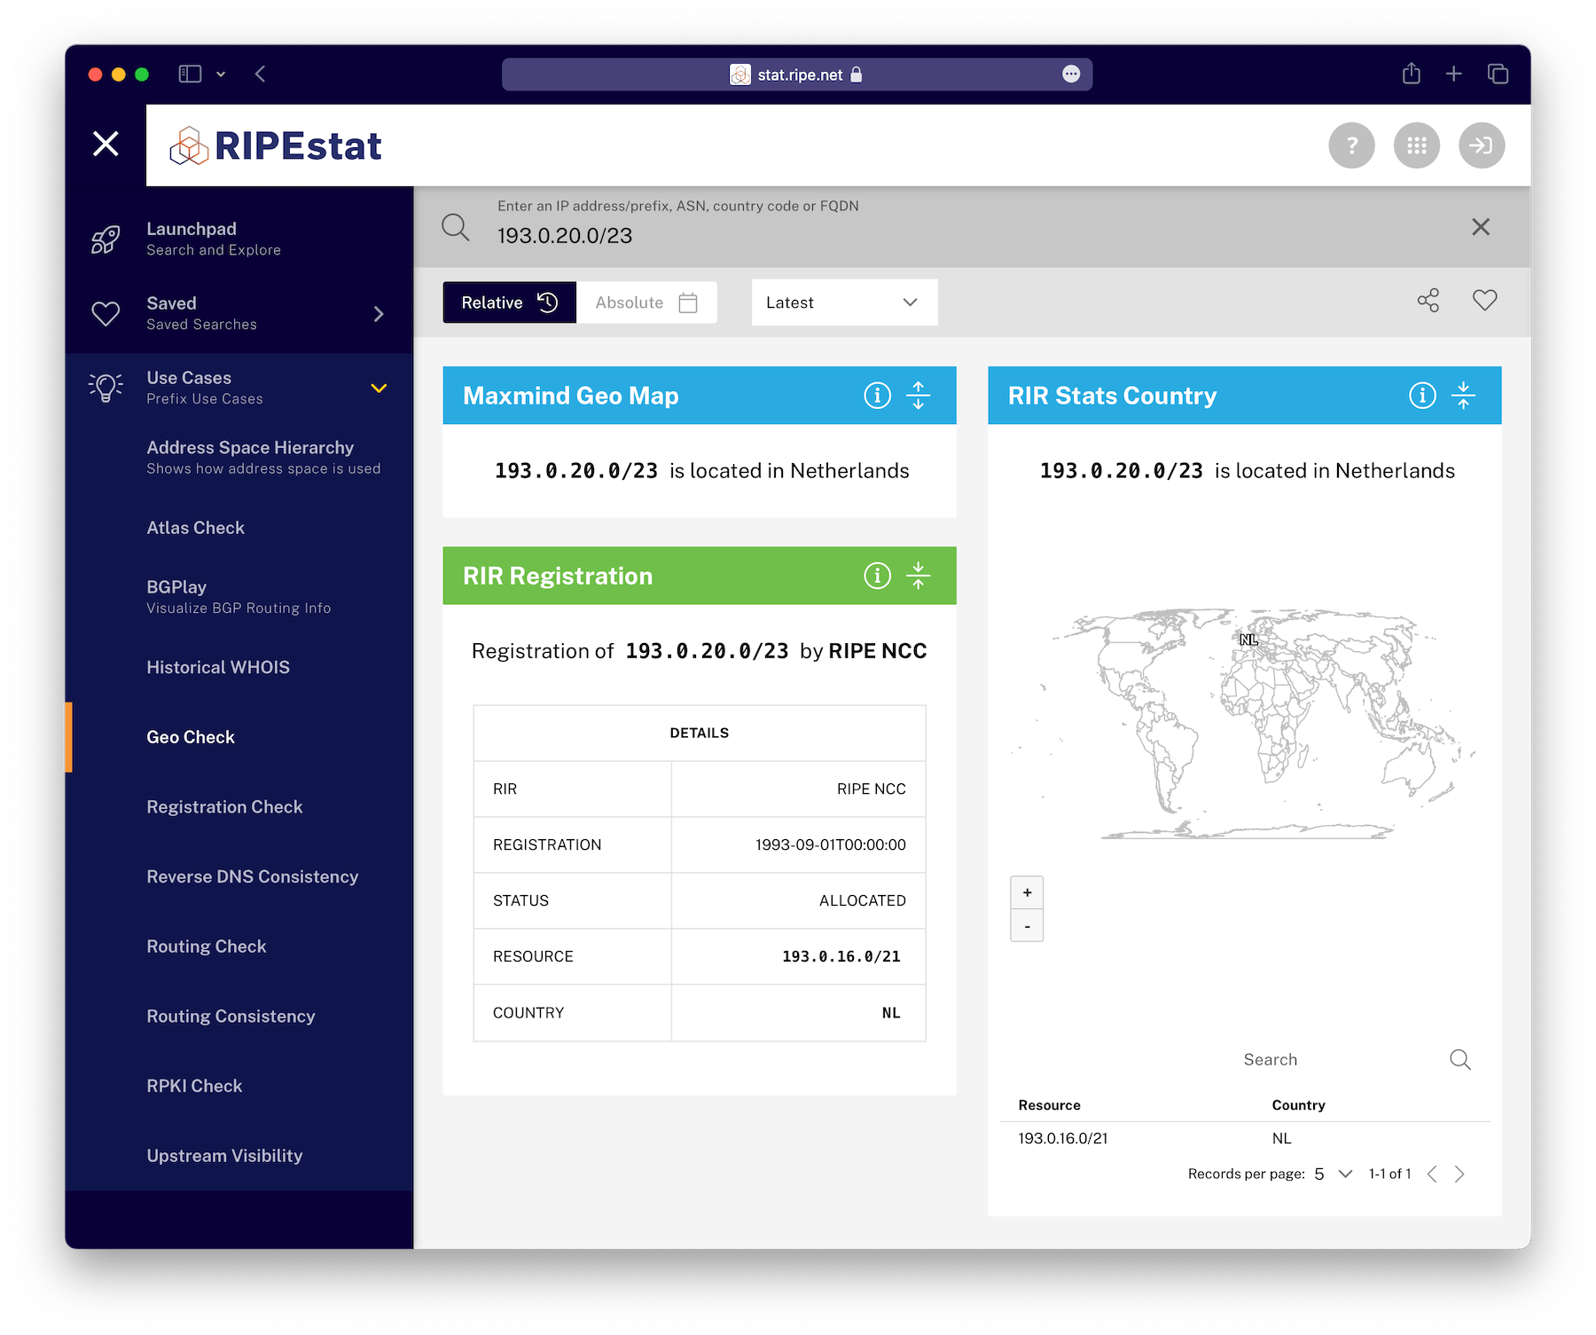The image size is (1596, 1335).
Task: Click NL in the COUNTRY details row
Action: pyautogui.click(x=891, y=1012)
